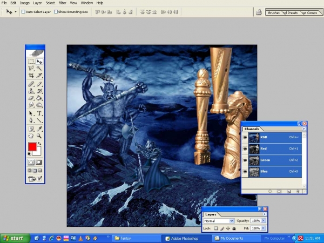Switch to Standard Screen Mode

pos(30,171)
